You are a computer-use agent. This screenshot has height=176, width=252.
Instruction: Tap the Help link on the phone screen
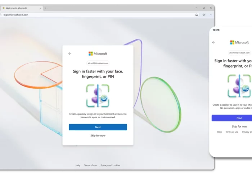(219, 132)
